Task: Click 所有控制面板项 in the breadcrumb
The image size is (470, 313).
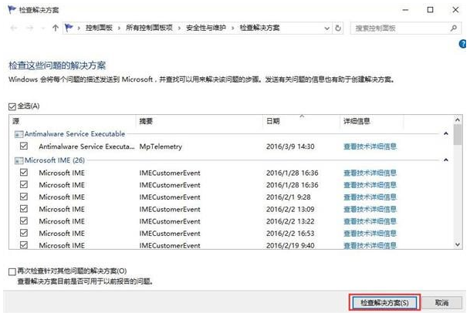Action: coord(149,28)
